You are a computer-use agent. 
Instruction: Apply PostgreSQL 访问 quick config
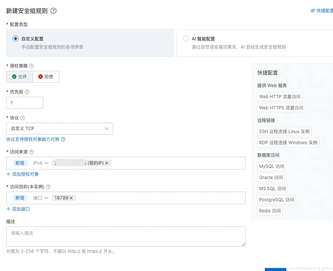click(276, 199)
